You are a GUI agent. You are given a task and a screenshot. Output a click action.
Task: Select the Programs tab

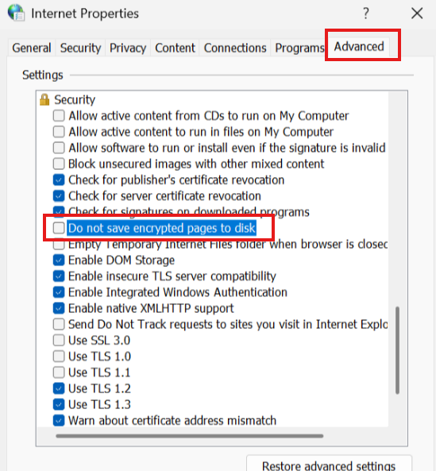coord(299,48)
